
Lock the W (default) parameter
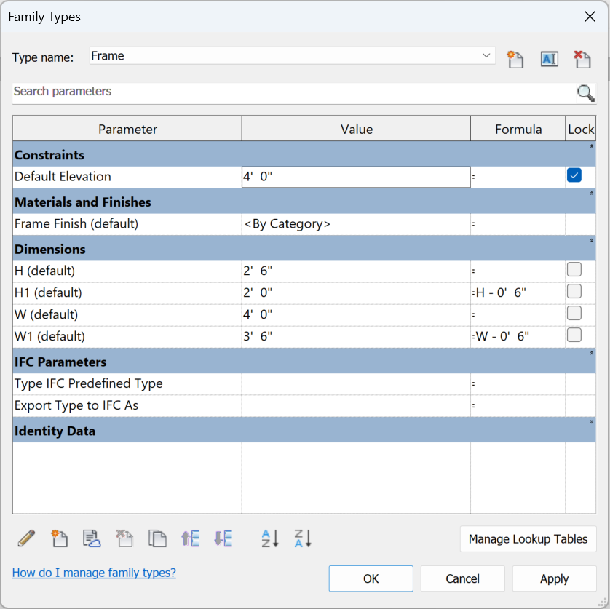click(574, 313)
